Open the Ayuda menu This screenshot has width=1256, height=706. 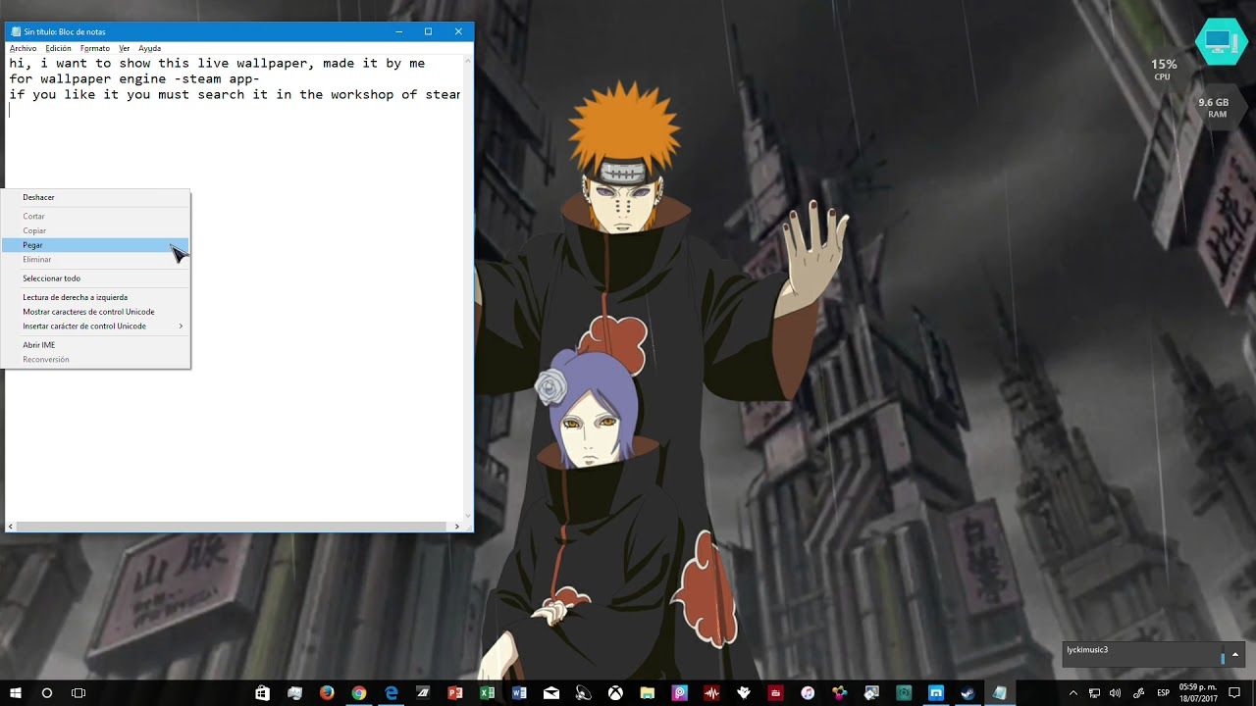click(x=149, y=48)
